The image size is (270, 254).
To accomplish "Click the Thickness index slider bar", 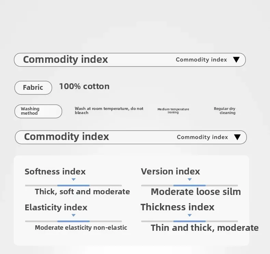I will (x=190, y=221).
